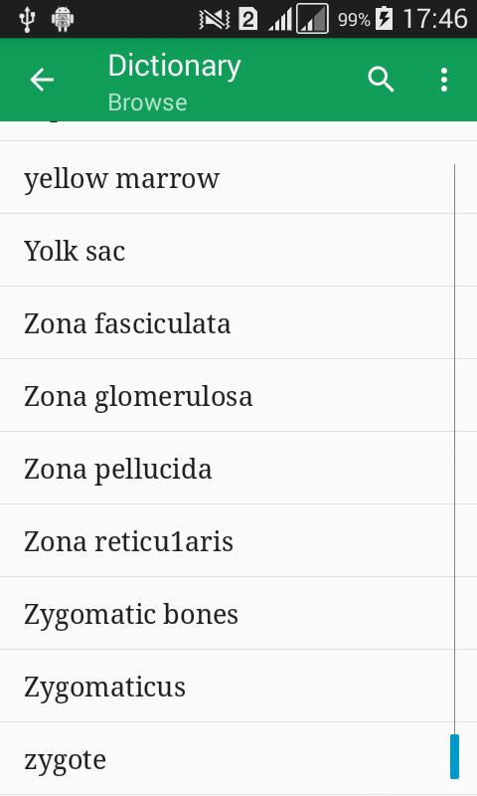Image resolution: width=477 pixels, height=796 pixels.
Task: Tap the Browse subtitle label
Action: [x=147, y=102]
